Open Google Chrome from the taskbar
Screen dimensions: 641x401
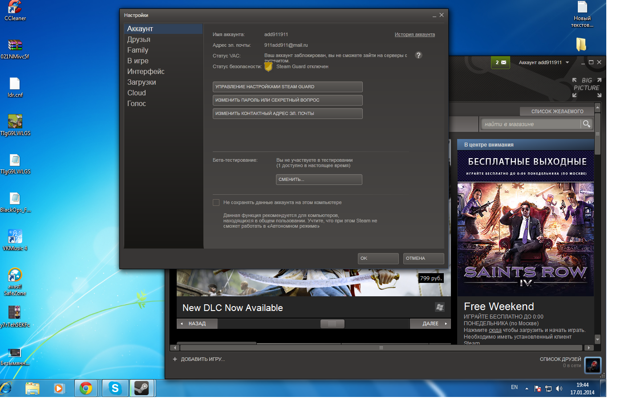[86, 388]
